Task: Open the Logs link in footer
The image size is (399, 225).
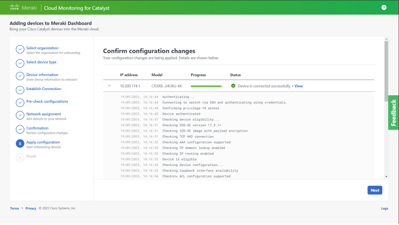Action: (384, 209)
